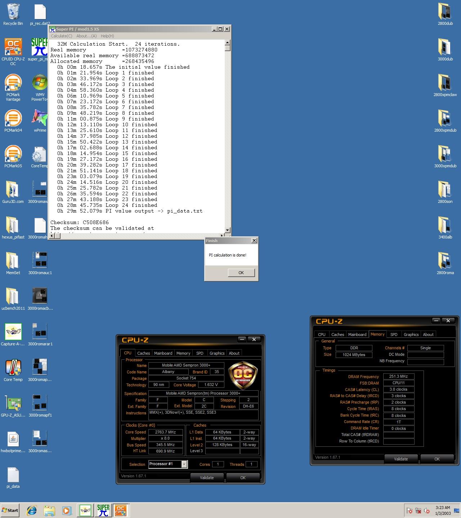Image resolution: width=461 pixels, height=518 pixels.
Task: Switch to Graphics tab in CPU window
Action: click(217, 353)
